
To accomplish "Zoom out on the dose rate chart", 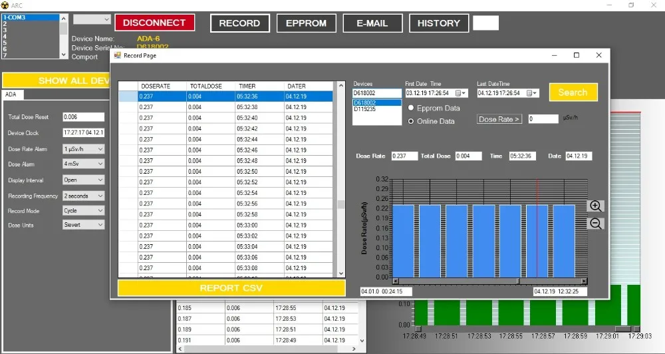I will (x=596, y=224).
